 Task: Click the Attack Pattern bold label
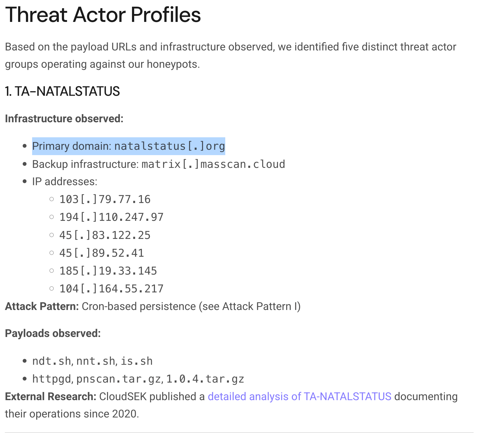point(42,306)
